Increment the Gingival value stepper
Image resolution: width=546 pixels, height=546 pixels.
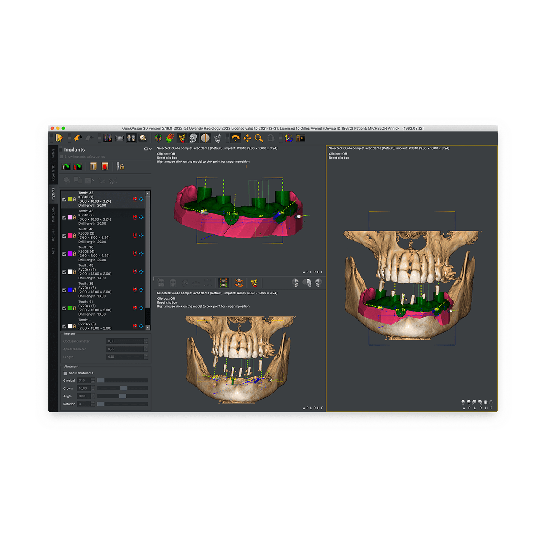click(93, 379)
